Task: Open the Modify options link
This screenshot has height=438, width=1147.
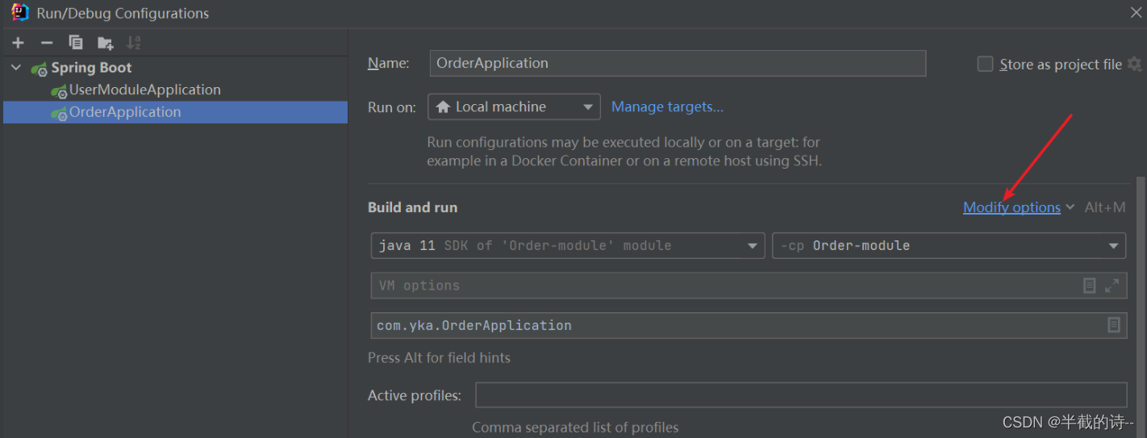Action: tap(1011, 207)
